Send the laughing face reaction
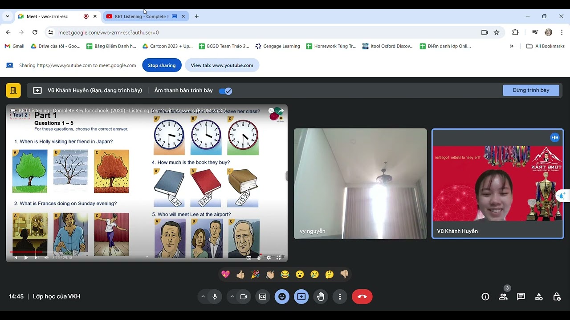The image size is (570, 320). tap(285, 275)
